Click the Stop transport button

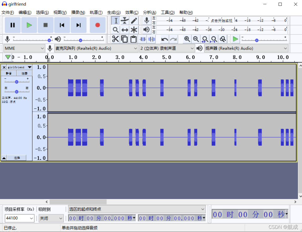[x=45, y=25]
